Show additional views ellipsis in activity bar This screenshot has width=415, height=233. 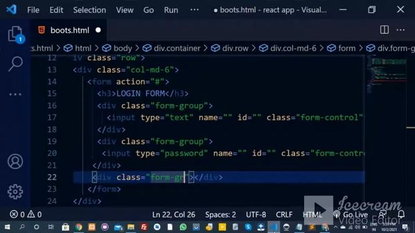(16, 94)
